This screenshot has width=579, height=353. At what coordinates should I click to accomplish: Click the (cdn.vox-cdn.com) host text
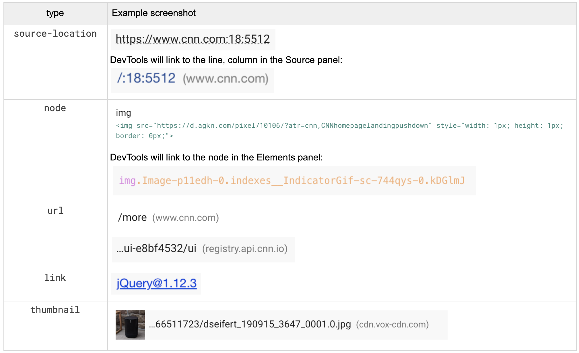pos(392,324)
